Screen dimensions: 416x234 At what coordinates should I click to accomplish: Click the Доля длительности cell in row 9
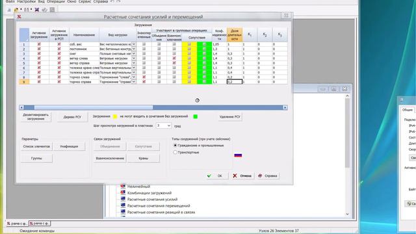tap(235, 82)
